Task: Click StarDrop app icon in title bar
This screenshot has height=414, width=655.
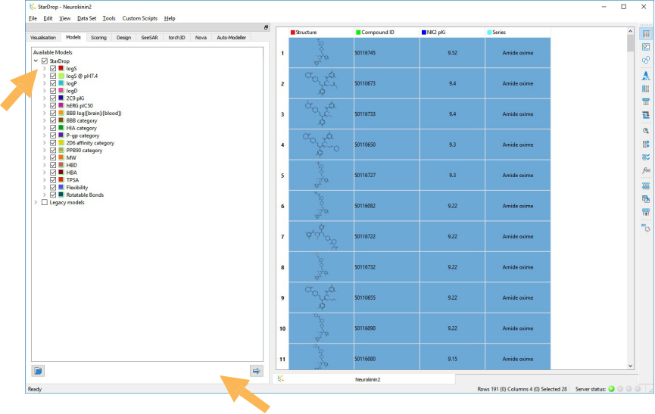Action: (32, 7)
